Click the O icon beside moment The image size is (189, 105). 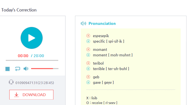88,55
